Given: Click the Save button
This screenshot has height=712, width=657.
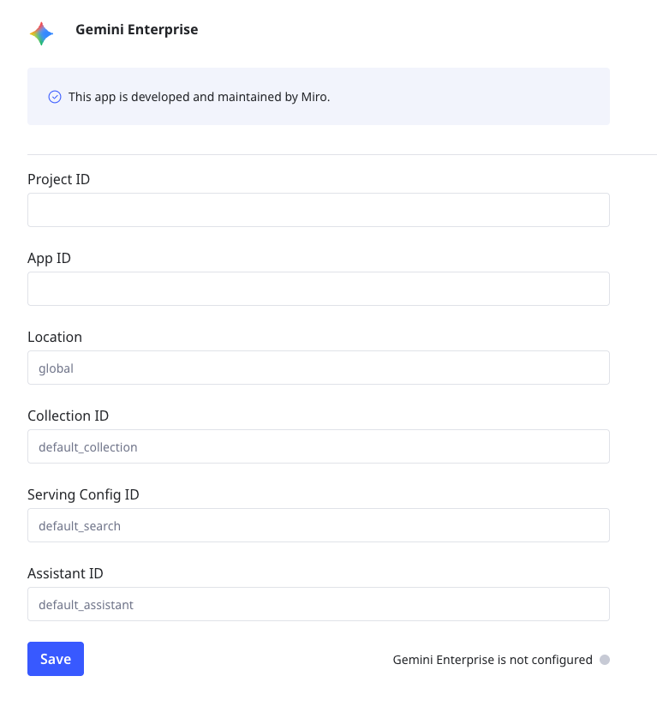Looking at the screenshot, I should point(56,659).
